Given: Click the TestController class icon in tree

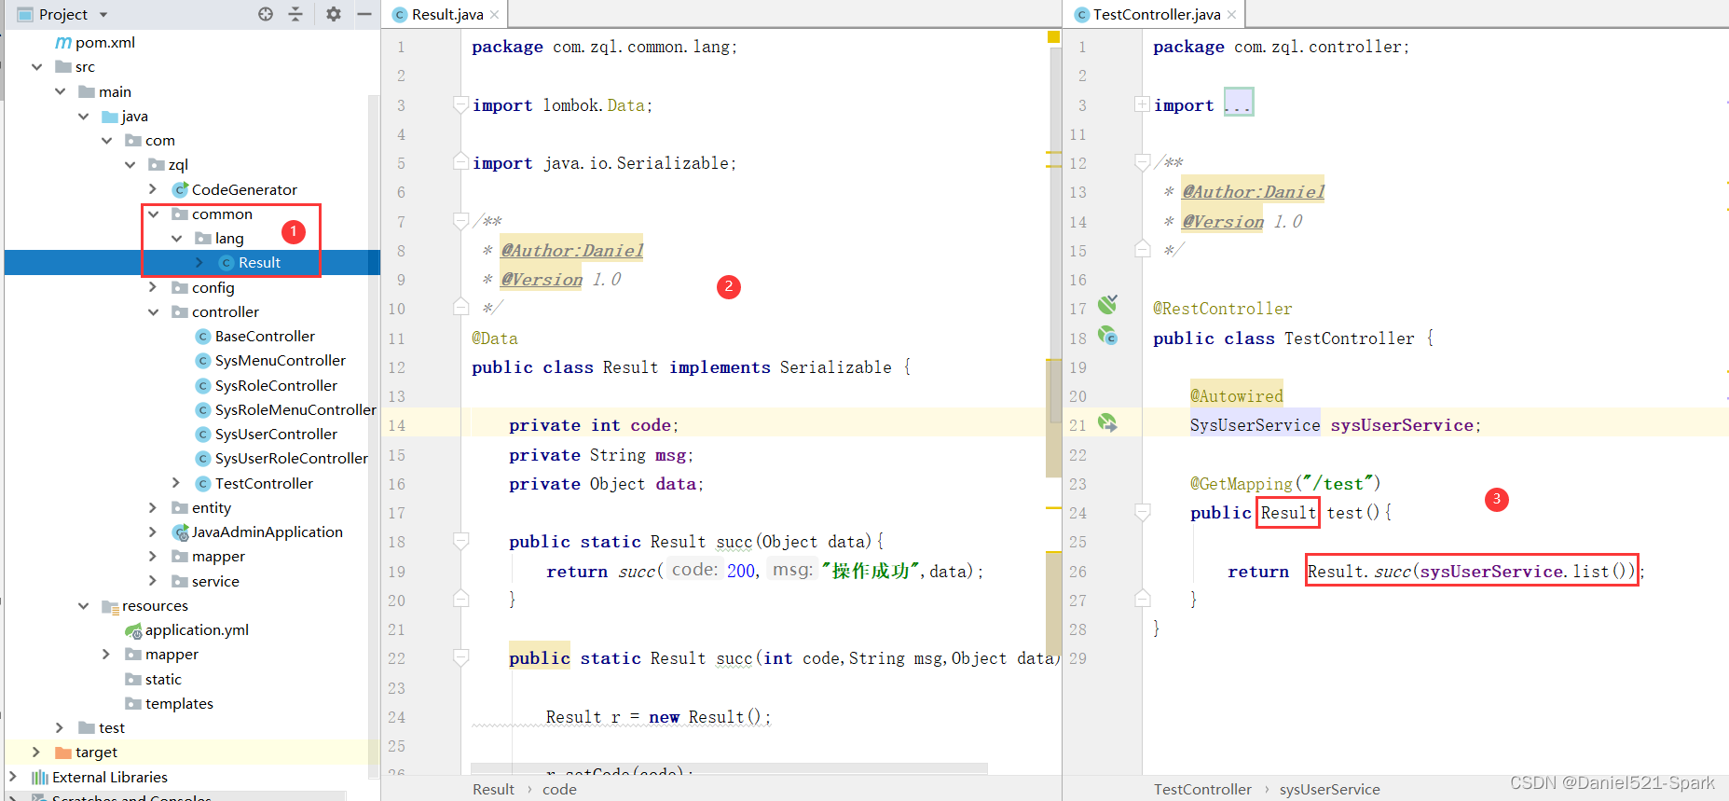Looking at the screenshot, I should pyautogui.click(x=203, y=483).
